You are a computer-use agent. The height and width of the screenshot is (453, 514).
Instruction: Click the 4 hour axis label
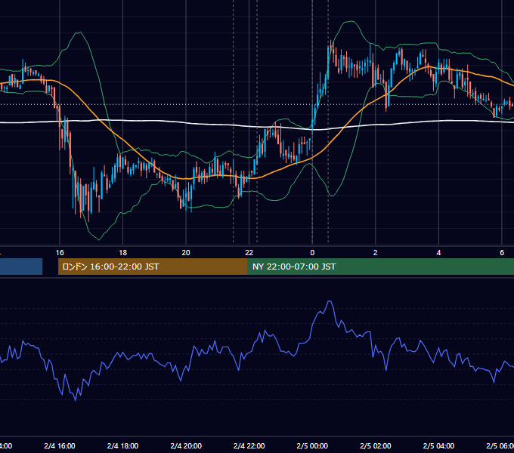pyautogui.click(x=438, y=253)
